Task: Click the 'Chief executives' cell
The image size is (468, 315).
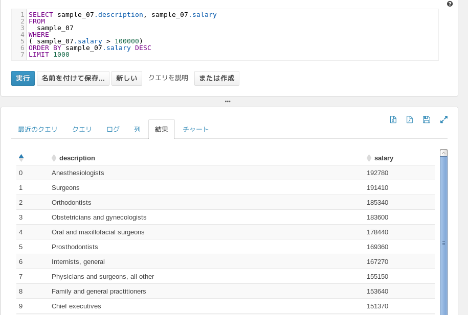Action: point(76,306)
